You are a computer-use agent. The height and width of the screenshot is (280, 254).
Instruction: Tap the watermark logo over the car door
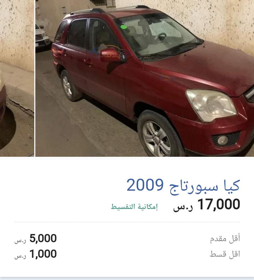(x=111, y=52)
